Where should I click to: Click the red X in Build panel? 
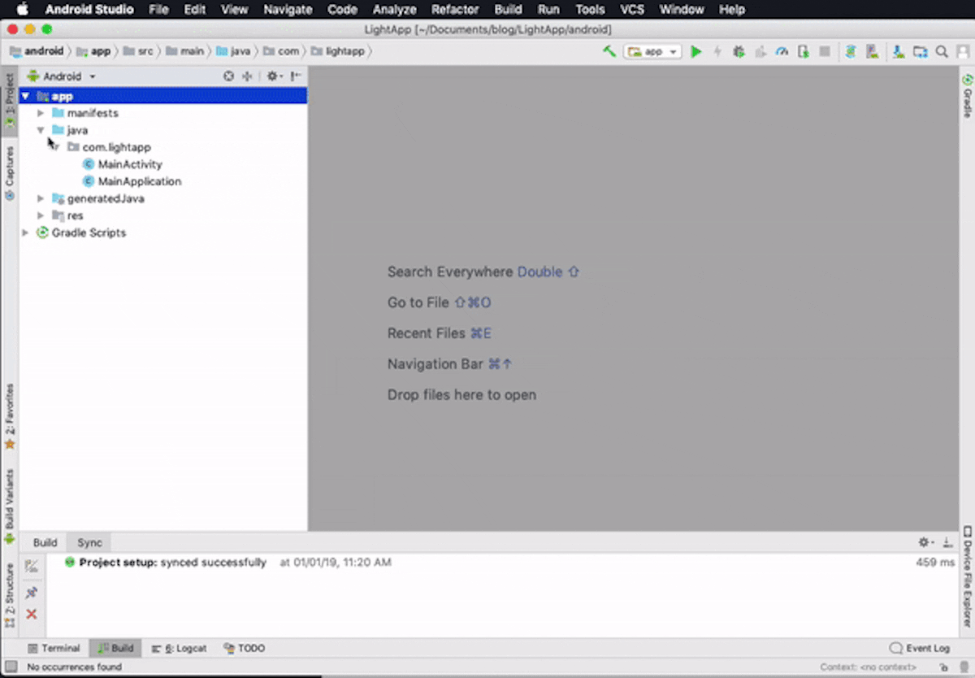click(x=32, y=614)
